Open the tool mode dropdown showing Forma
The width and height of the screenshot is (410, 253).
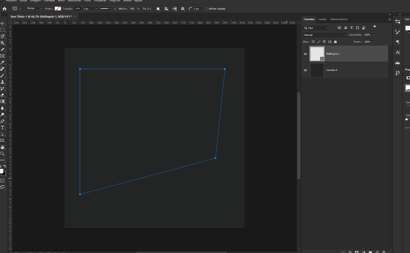point(34,8)
